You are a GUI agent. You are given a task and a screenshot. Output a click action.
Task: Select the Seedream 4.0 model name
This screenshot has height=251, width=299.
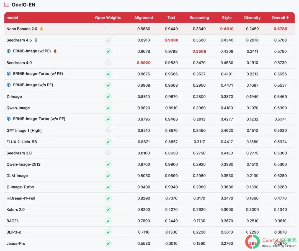[x=19, y=63]
